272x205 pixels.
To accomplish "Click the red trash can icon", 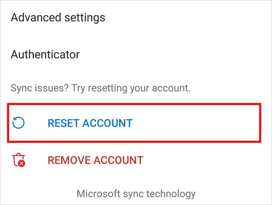I will coord(18,160).
